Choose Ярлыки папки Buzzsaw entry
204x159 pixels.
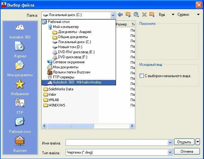(79, 72)
